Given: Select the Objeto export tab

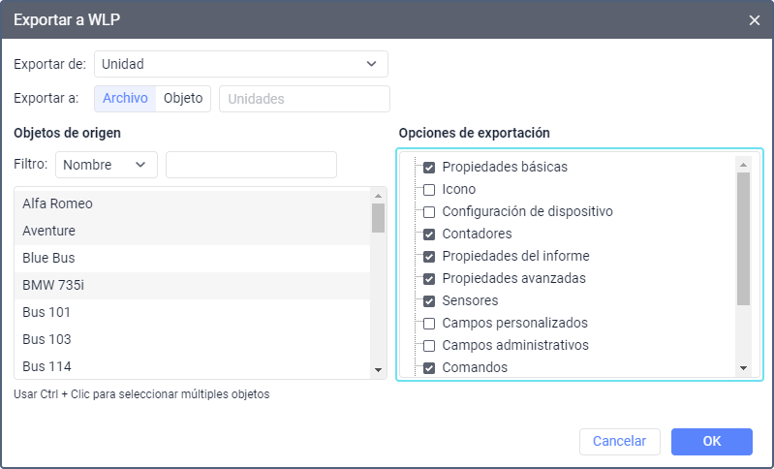Looking at the screenshot, I should click(183, 99).
